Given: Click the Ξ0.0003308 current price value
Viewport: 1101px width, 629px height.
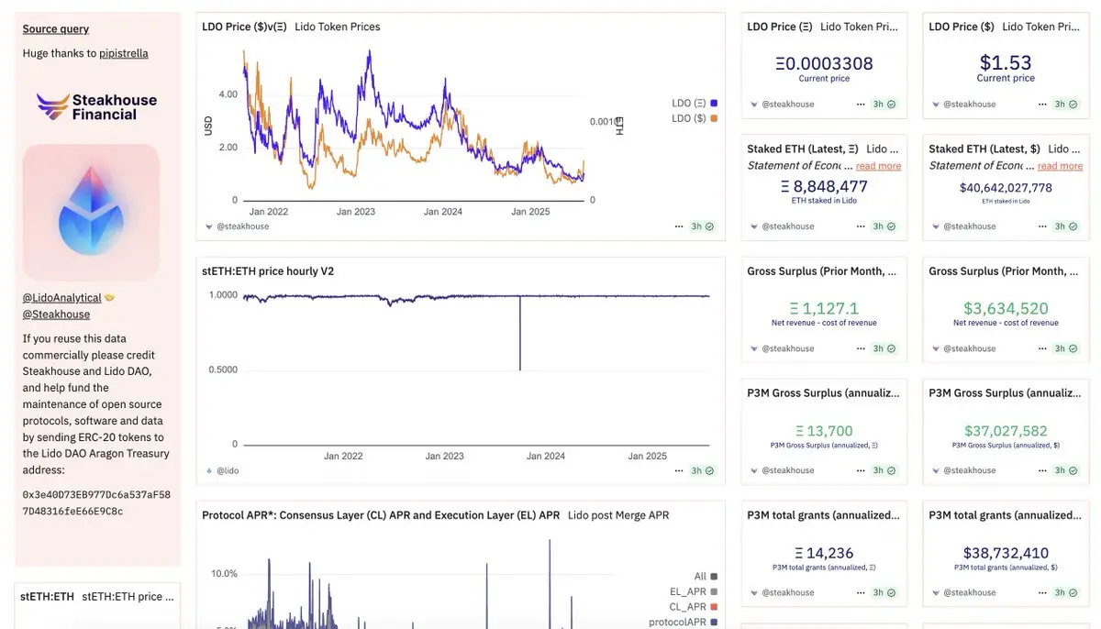Looking at the screenshot, I should tap(824, 63).
